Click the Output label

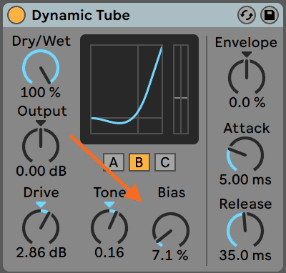(42, 111)
